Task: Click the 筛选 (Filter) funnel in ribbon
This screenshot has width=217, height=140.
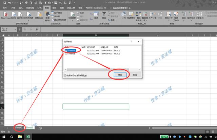Action: 104,15
